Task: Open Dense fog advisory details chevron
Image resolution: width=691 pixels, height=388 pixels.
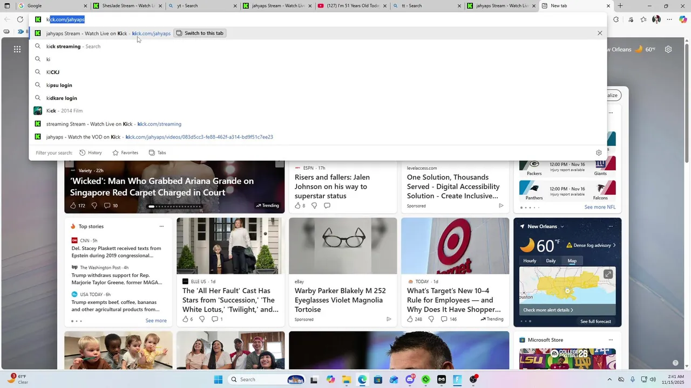Action: (x=614, y=245)
